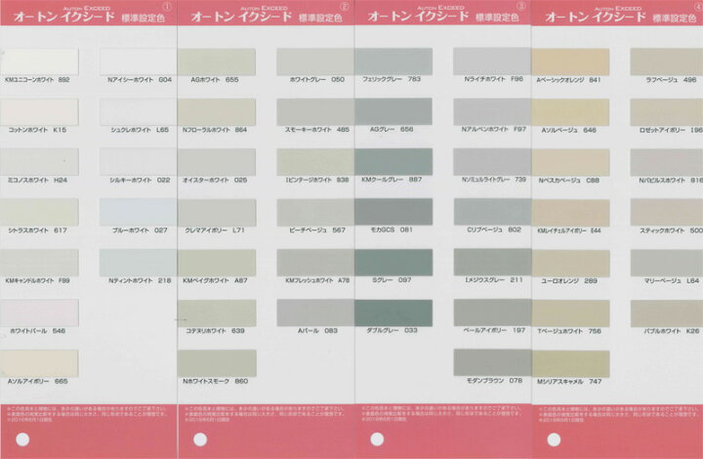Viewport: 703px width, 459px height.
Task: Click the 'Aパール 083' text label
Action: [317, 331]
